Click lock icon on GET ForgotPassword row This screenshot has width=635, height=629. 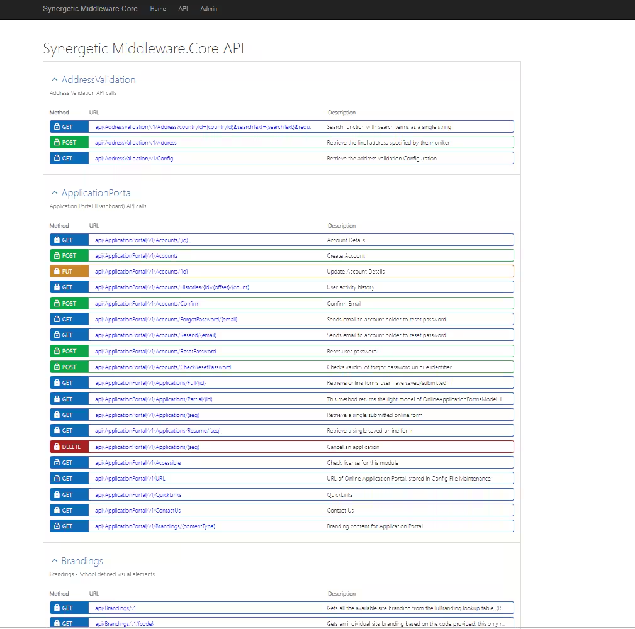[x=57, y=320]
